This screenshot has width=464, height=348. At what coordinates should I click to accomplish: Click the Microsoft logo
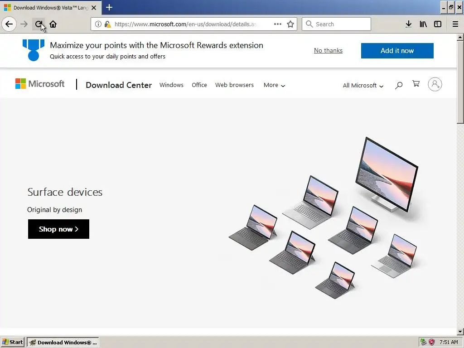[x=40, y=84]
